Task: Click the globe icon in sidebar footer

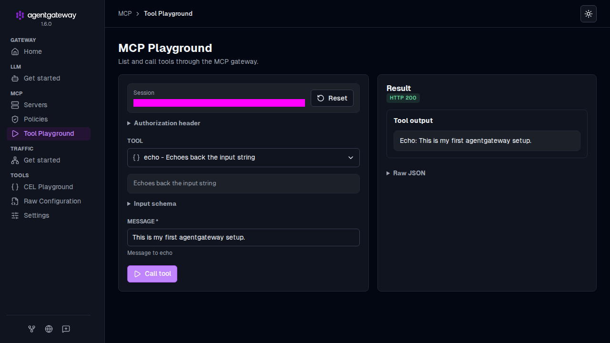Action: pyautogui.click(x=49, y=329)
